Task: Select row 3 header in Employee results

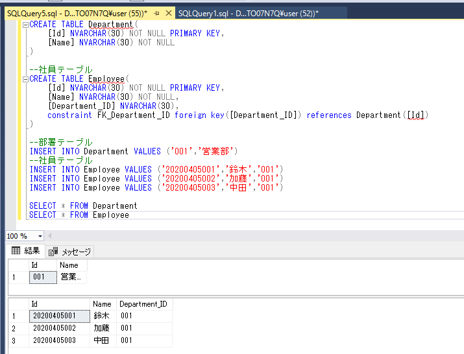Action: 19,340
